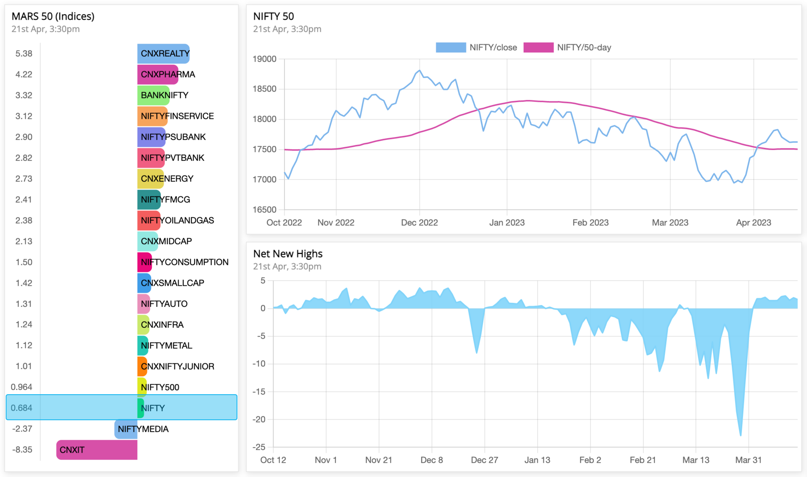The height and width of the screenshot is (477, 807).
Task: Select the CNXIT negative bar
Action: pyautogui.click(x=97, y=450)
